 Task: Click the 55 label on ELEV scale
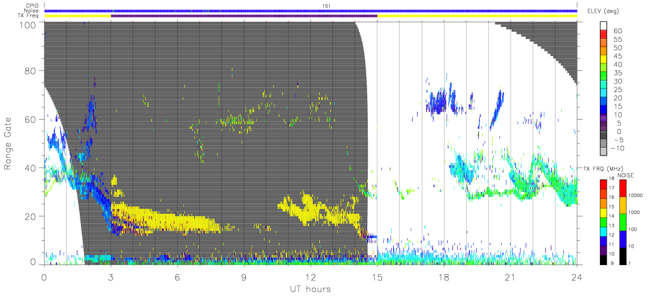click(618, 39)
